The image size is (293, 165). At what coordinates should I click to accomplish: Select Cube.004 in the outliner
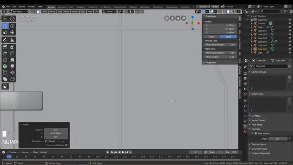262,42
